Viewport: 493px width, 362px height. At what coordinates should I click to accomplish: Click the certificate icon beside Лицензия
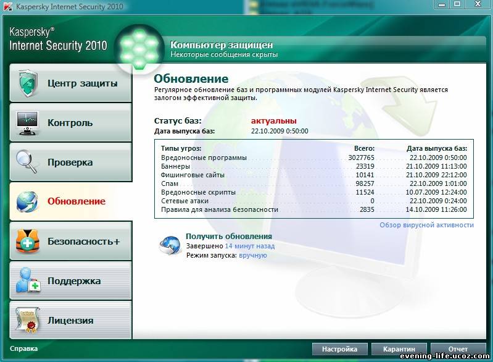pyautogui.click(x=28, y=320)
